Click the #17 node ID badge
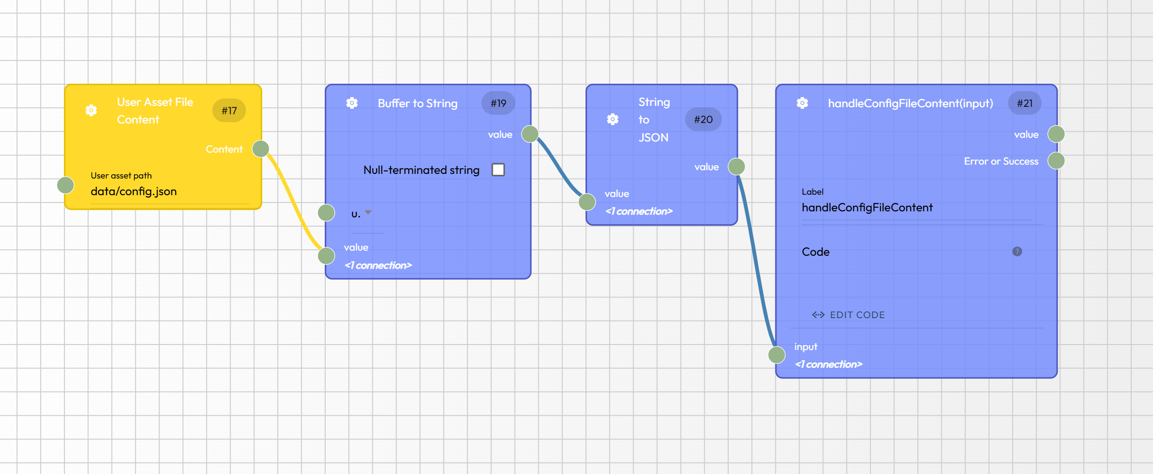The height and width of the screenshot is (474, 1153). click(x=229, y=111)
